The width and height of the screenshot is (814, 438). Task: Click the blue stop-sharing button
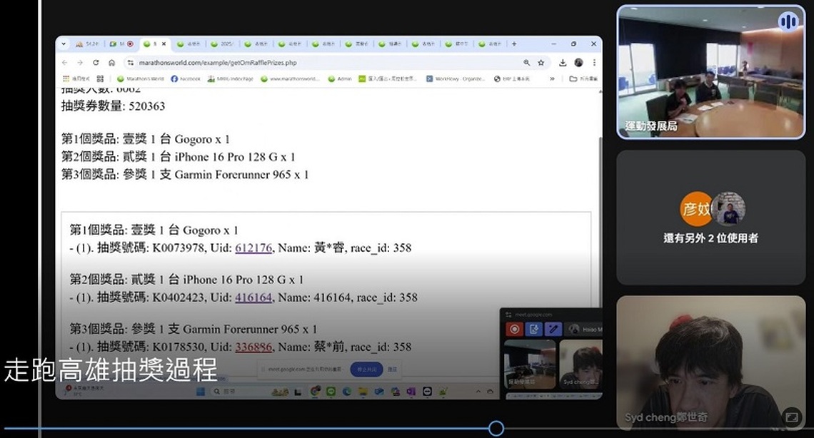366,369
